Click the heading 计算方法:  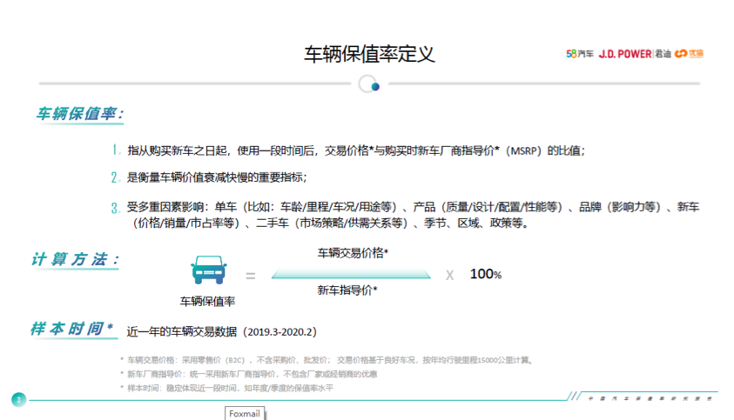pos(75,259)
